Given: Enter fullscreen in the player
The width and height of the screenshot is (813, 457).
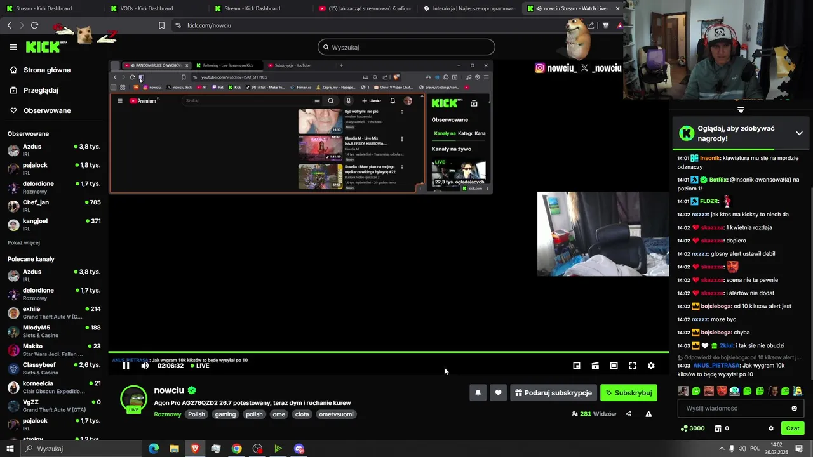Looking at the screenshot, I should [x=633, y=366].
